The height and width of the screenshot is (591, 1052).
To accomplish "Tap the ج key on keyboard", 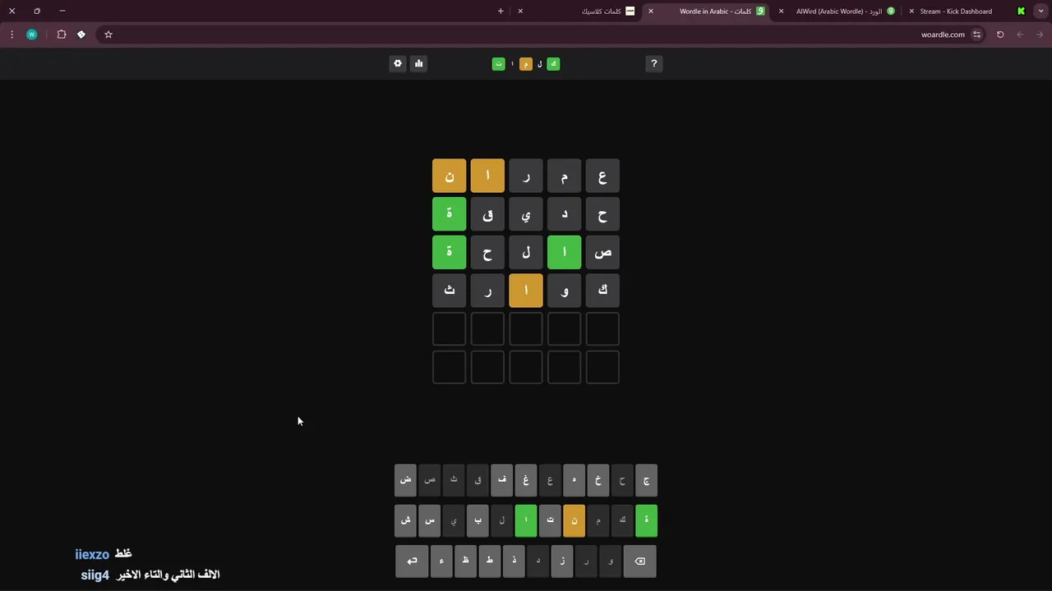I will point(647,480).
